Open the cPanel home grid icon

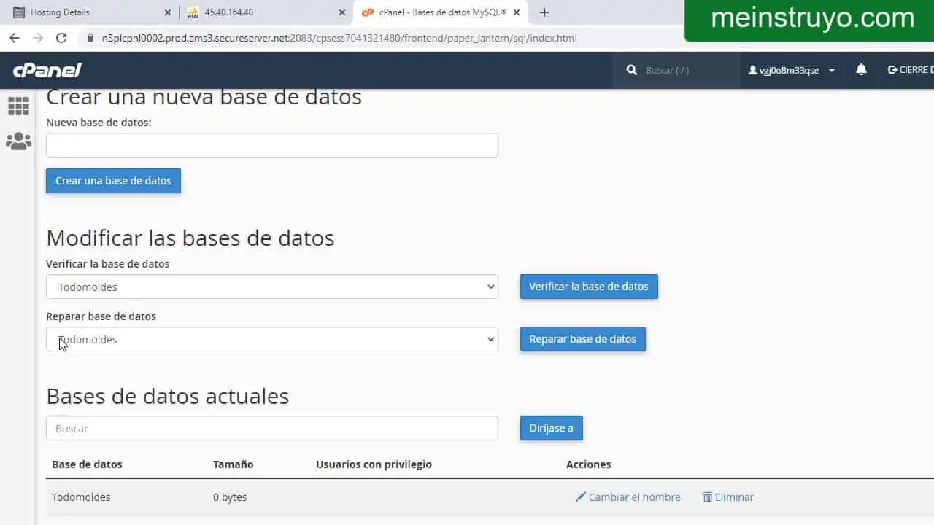[18, 106]
